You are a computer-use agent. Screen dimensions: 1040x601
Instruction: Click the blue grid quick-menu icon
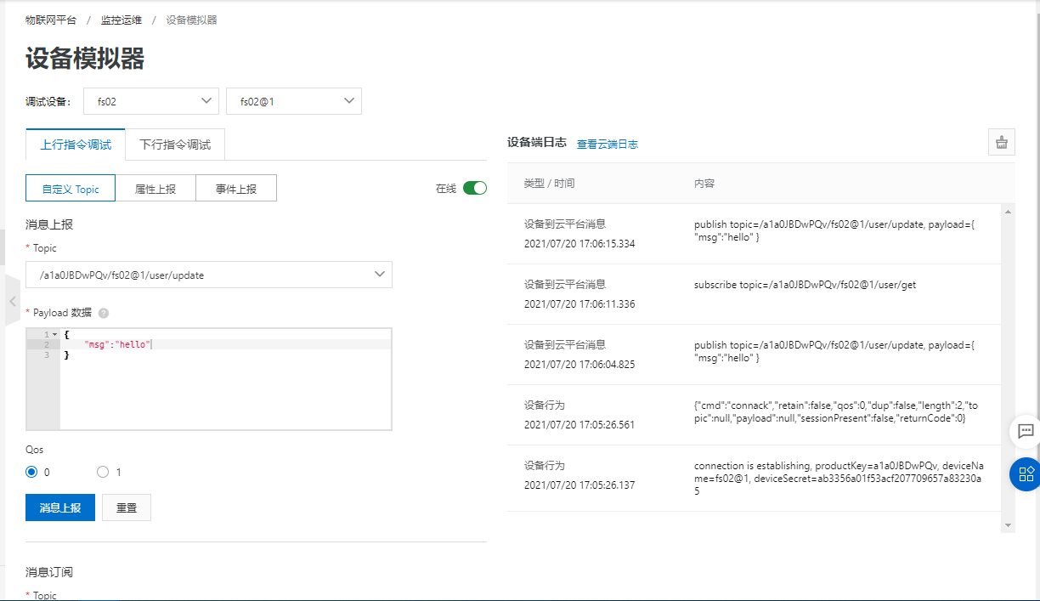[1025, 473]
